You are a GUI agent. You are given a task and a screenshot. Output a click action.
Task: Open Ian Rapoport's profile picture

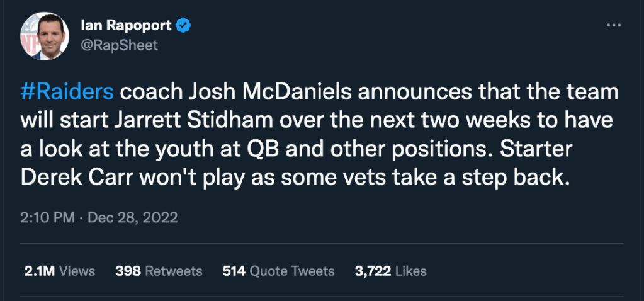(x=44, y=36)
